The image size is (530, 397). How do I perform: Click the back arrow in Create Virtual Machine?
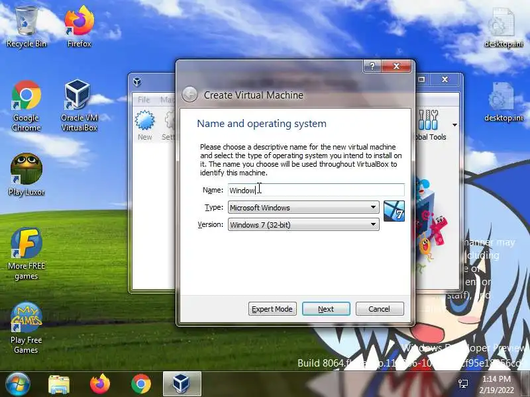point(189,95)
